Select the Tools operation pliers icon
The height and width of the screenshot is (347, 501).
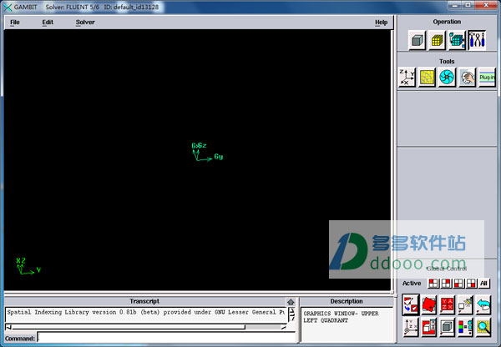pos(477,40)
